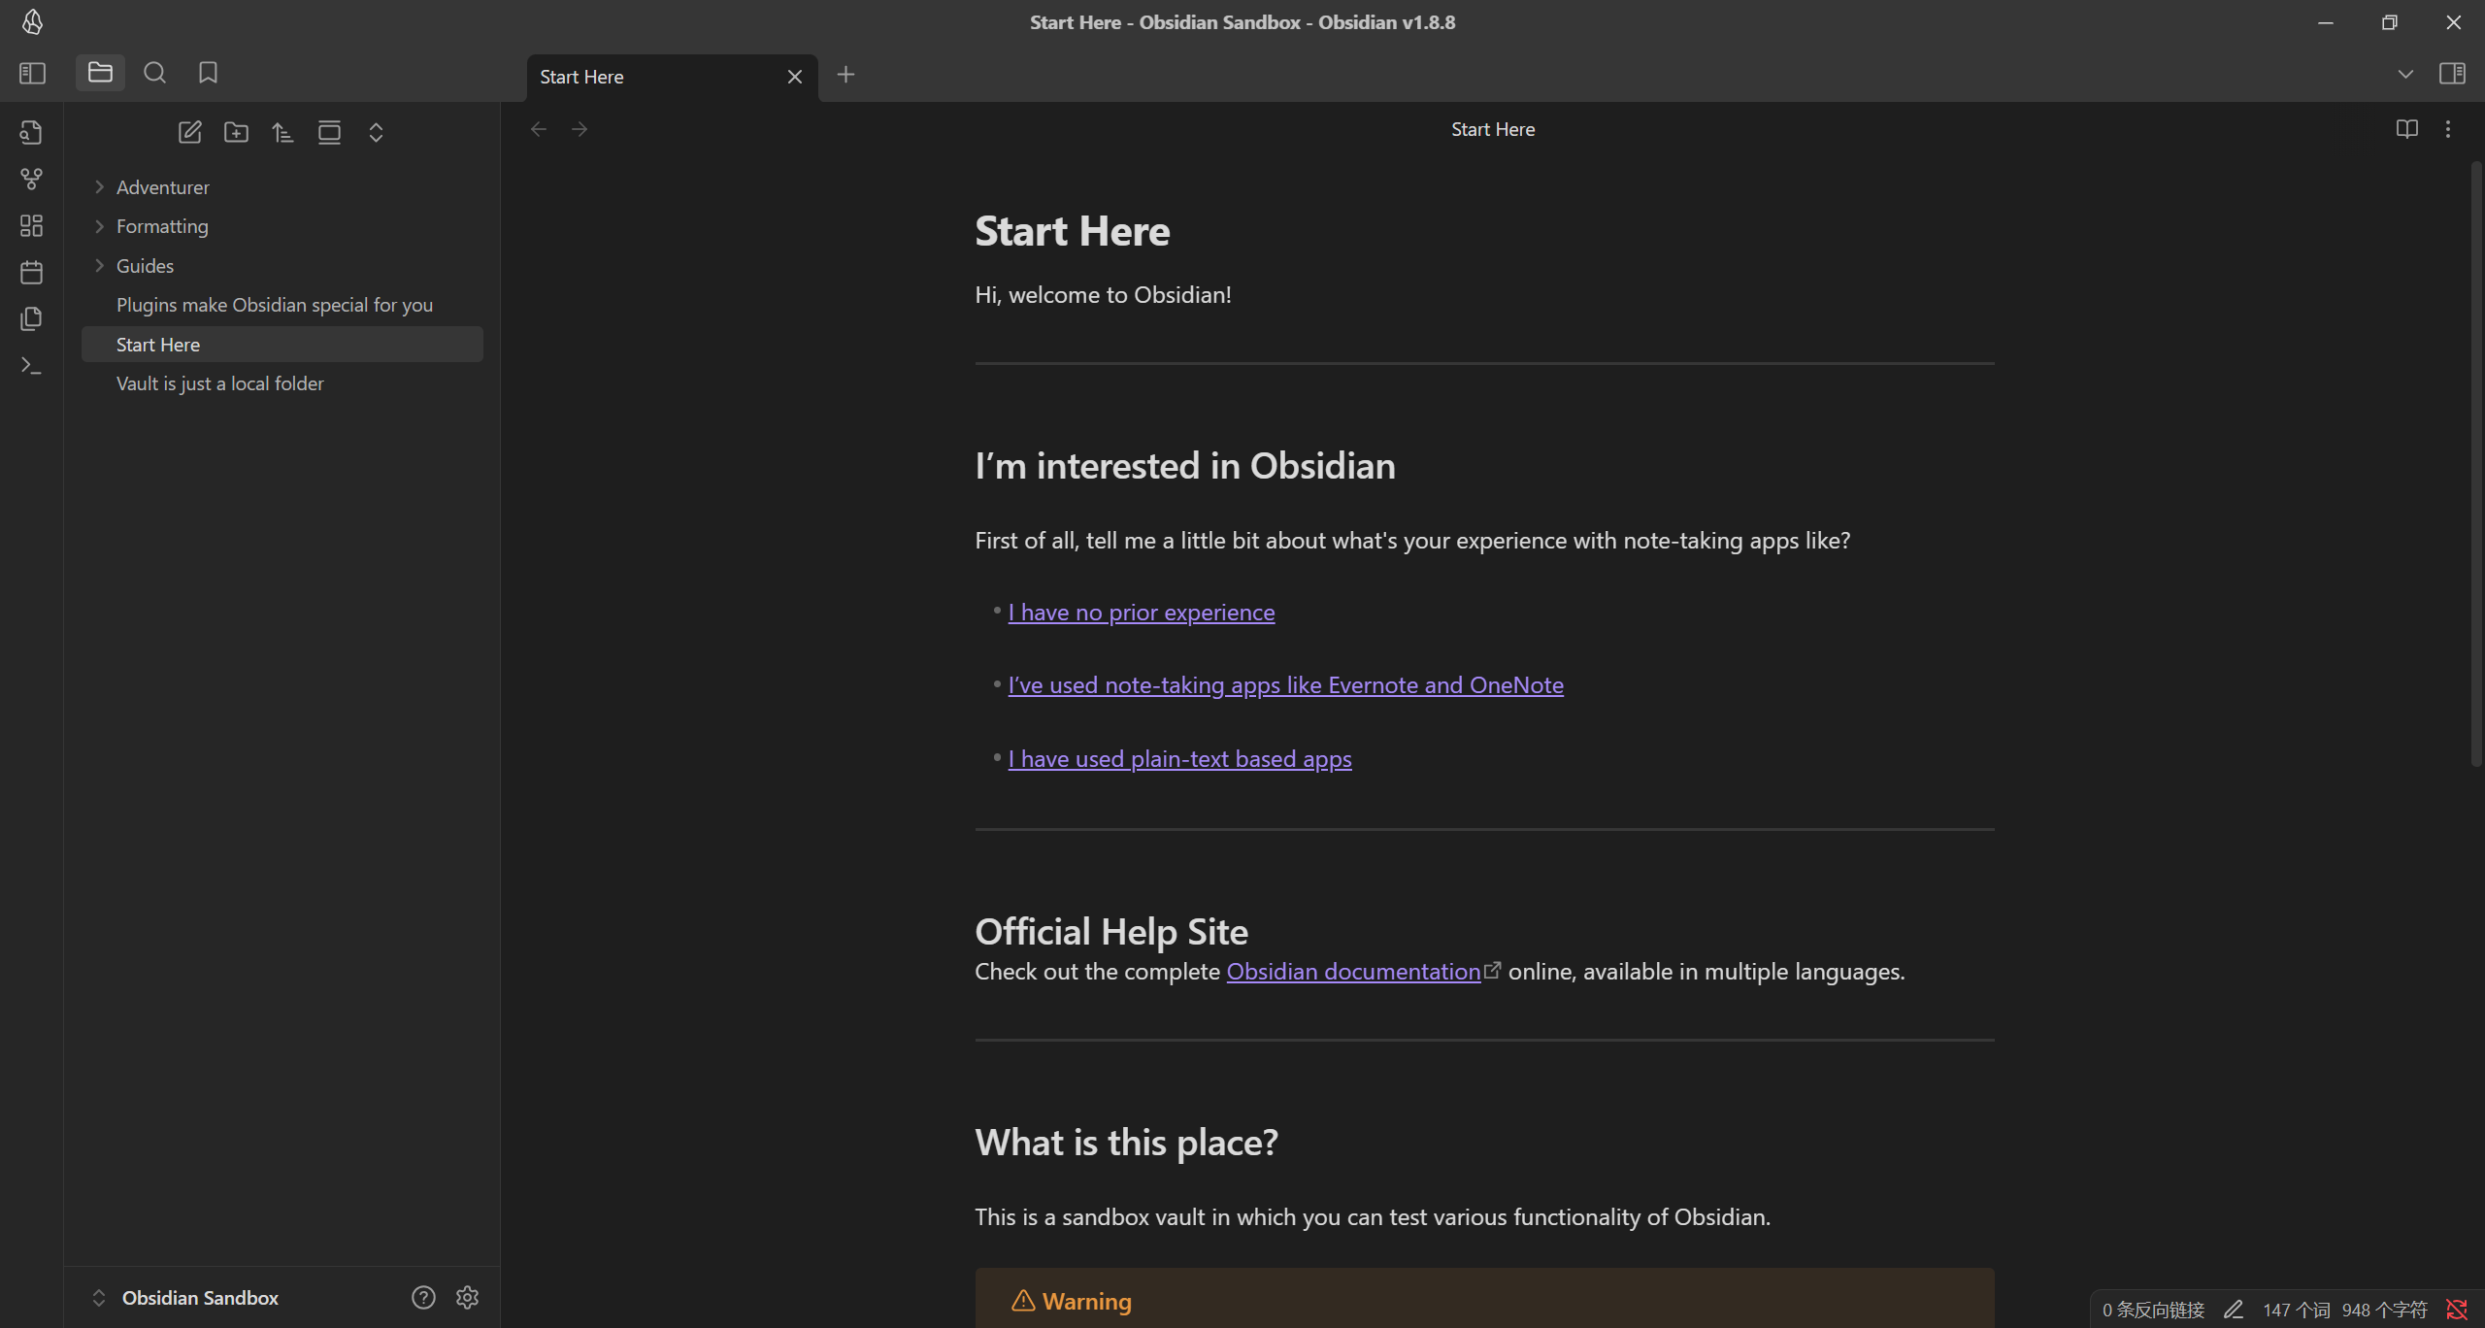This screenshot has height=1328, width=2485.
Task: Expand the Formatting folder
Action: coord(282,226)
